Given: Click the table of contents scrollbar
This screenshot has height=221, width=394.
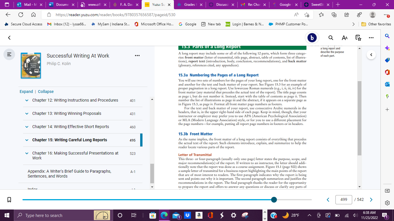Looking at the screenshot, I should coord(152,174).
